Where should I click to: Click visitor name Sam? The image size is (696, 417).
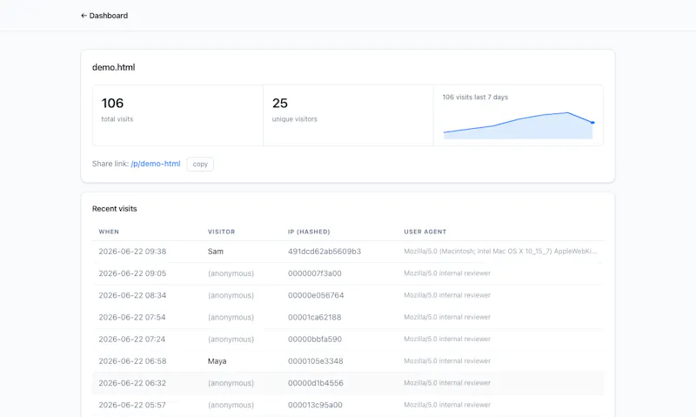(x=216, y=252)
